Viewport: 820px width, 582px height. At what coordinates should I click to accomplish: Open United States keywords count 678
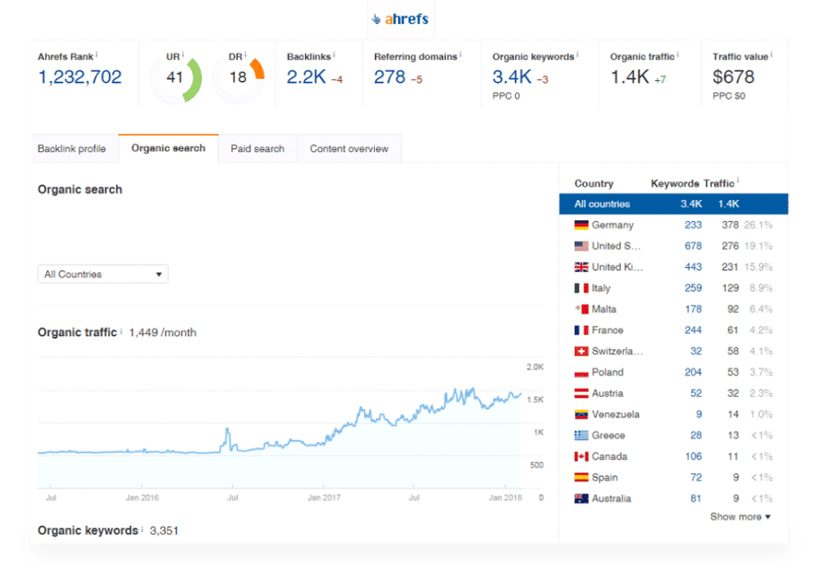click(693, 247)
